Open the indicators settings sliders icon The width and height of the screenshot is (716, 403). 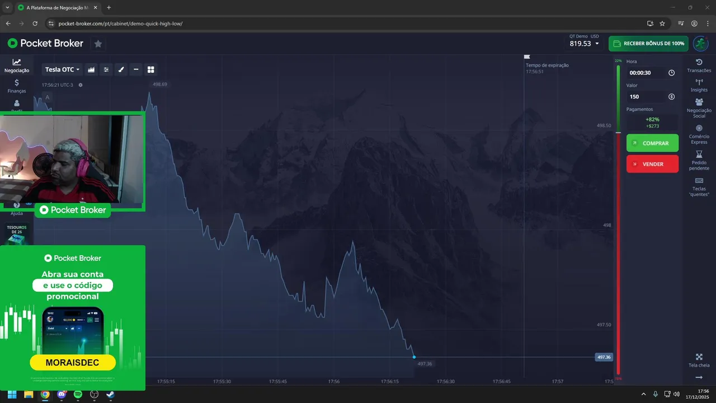106,69
